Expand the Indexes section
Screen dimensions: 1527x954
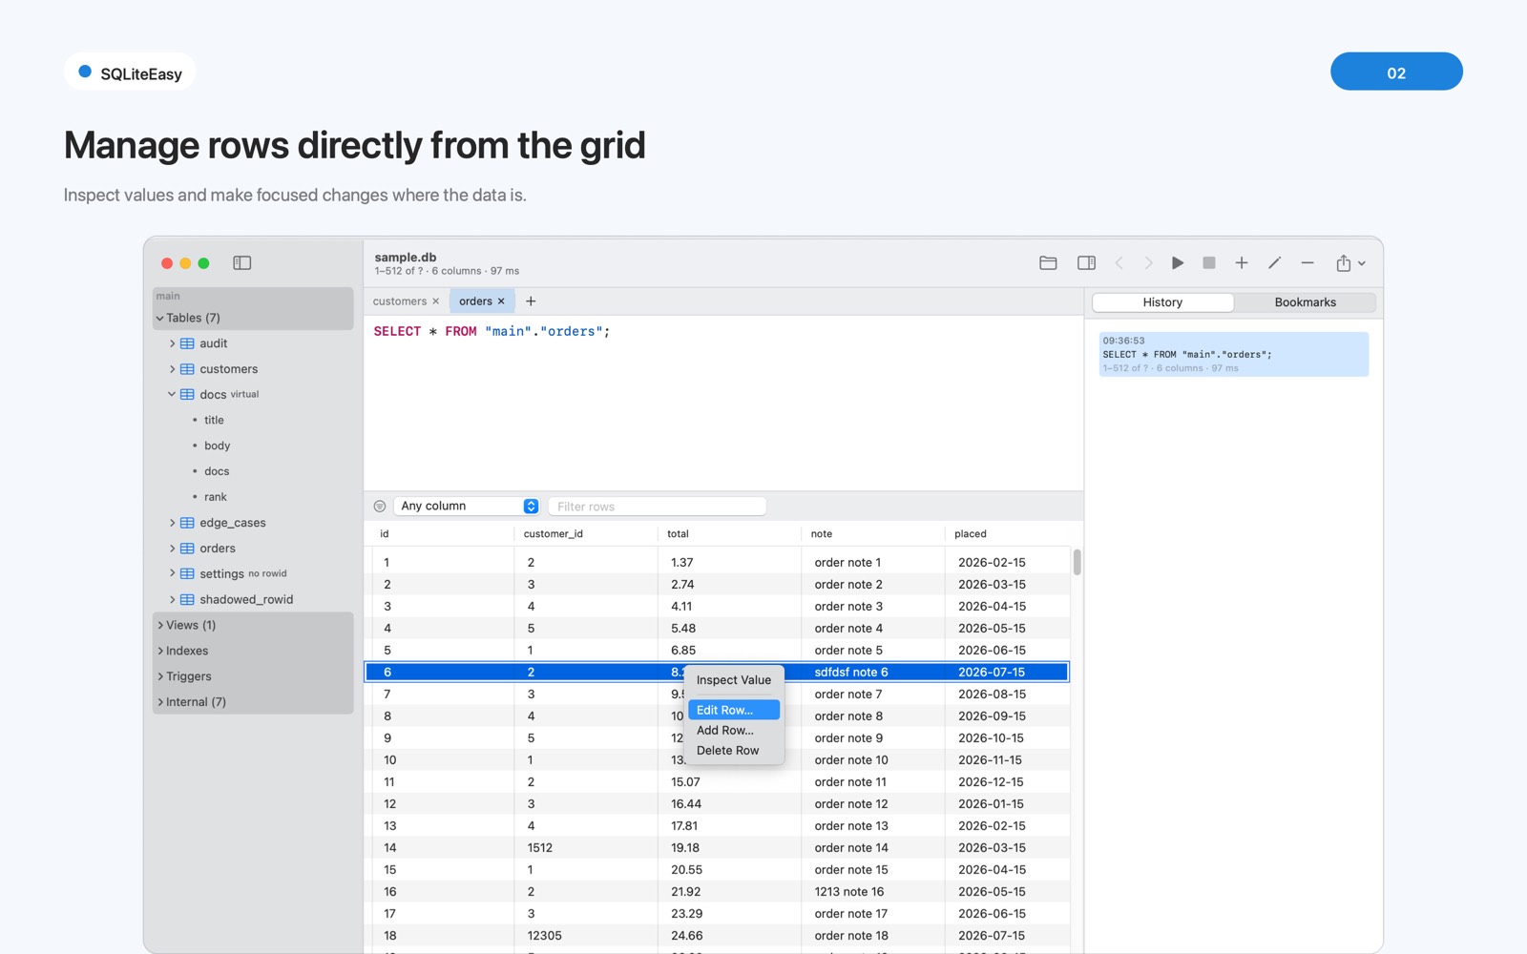click(x=159, y=652)
